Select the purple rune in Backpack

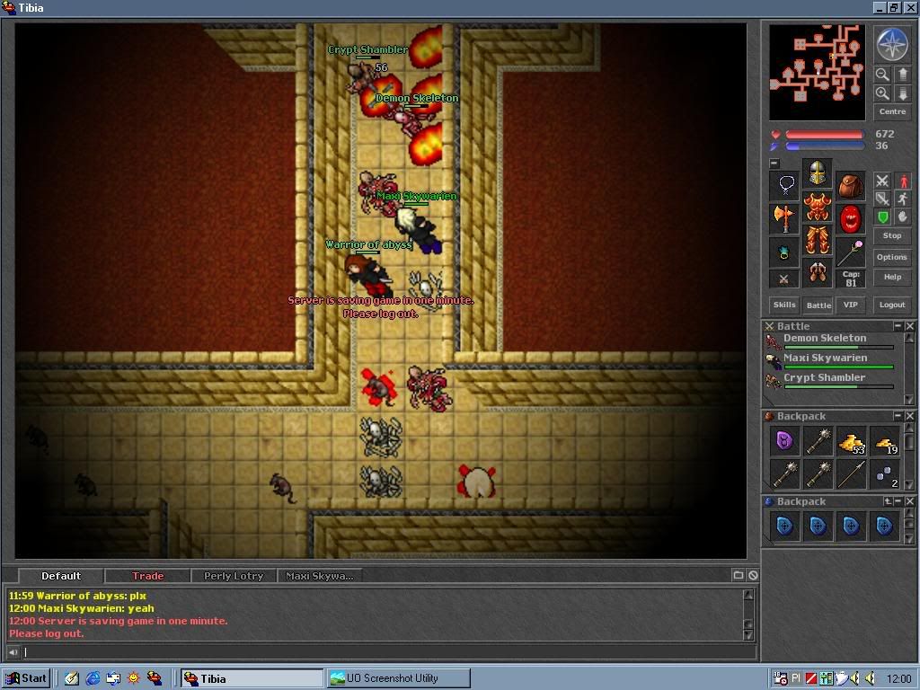point(784,440)
